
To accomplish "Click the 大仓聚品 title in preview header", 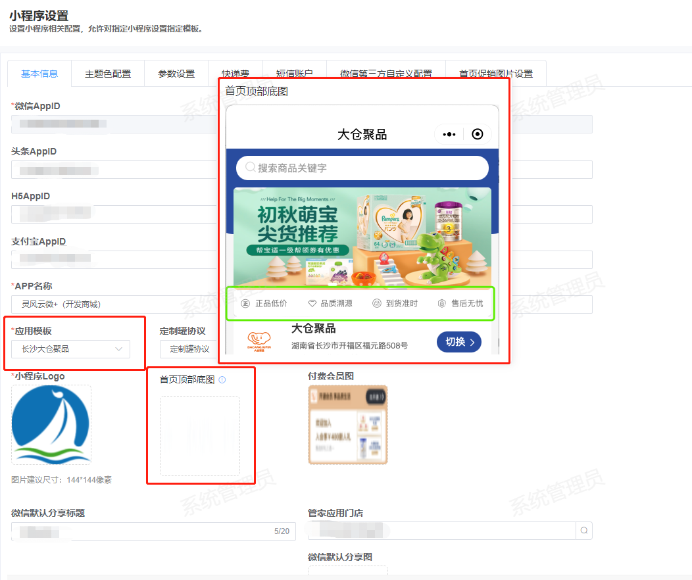I will tap(362, 135).
